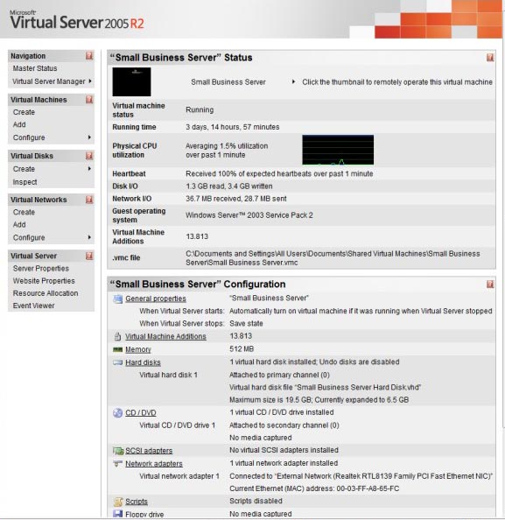
Task: Click the Virtual Machines panel help icon
Action: (89, 100)
